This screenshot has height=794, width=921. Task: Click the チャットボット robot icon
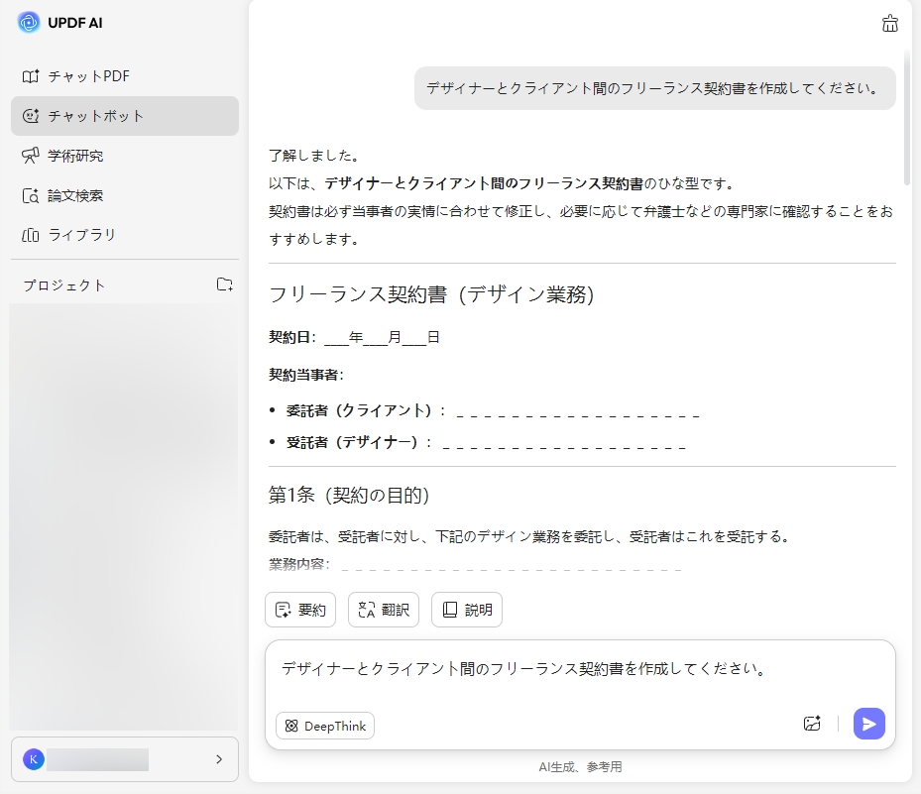[32, 115]
